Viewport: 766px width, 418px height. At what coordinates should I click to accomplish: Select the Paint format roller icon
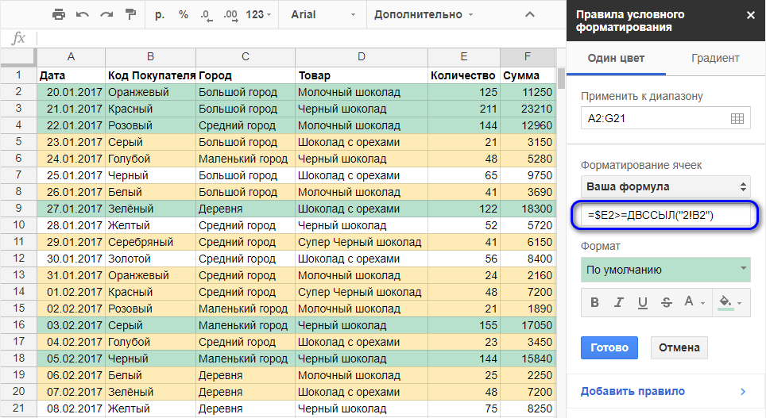tap(131, 15)
